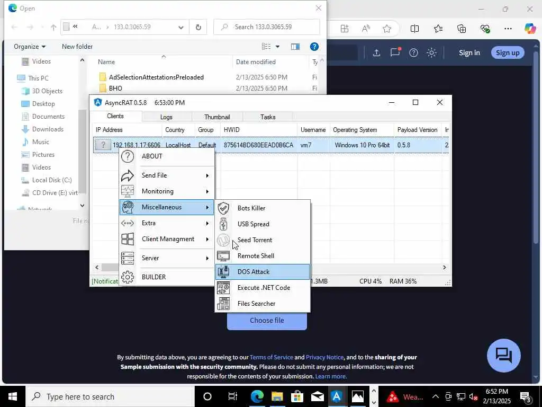Expand the address bar history chevron
This screenshot has width=542, height=407.
tap(181, 28)
